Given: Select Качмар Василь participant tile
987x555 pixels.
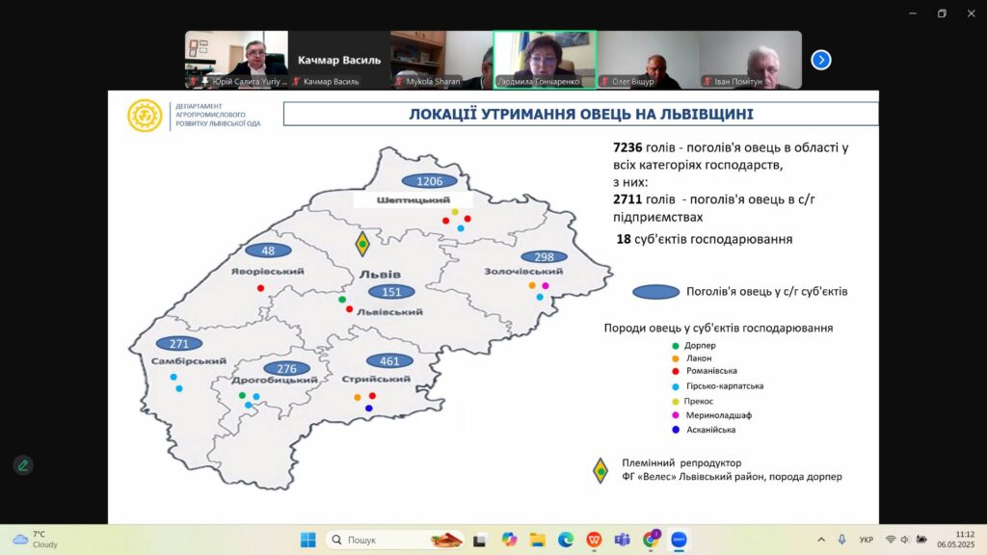Looking at the screenshot, I should click(338, 60).
